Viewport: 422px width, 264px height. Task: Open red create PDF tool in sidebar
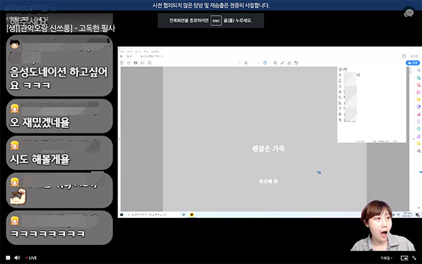pyautogui.click(x=418, y=85)
